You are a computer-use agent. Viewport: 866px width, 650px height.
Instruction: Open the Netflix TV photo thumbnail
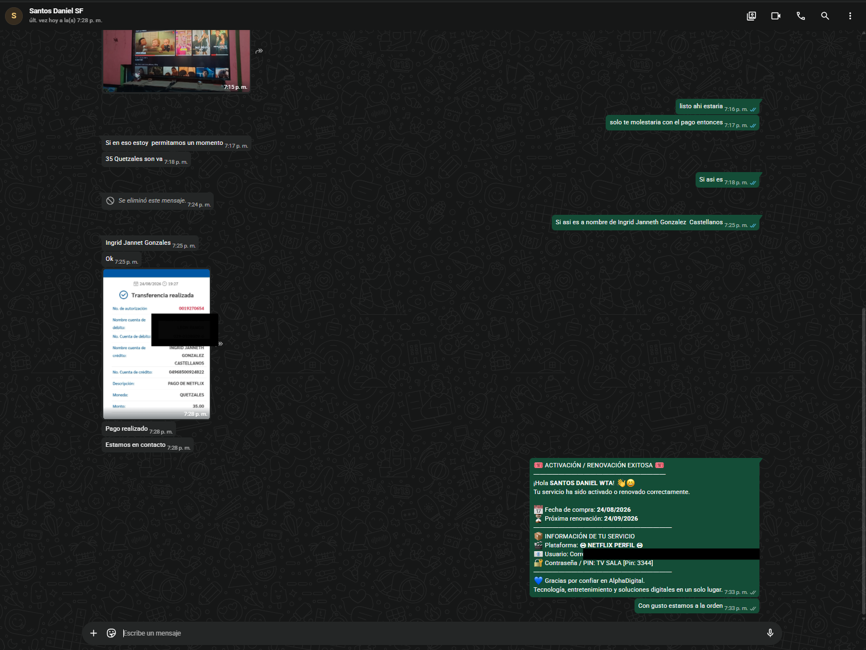tap(177, 61)
